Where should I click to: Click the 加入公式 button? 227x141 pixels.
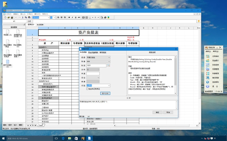[105, 93]
